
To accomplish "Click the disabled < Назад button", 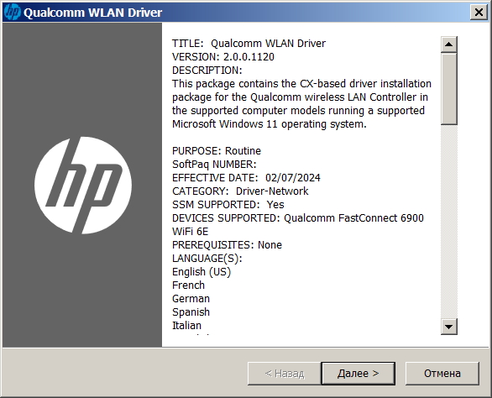I will [x=285, y=374].
